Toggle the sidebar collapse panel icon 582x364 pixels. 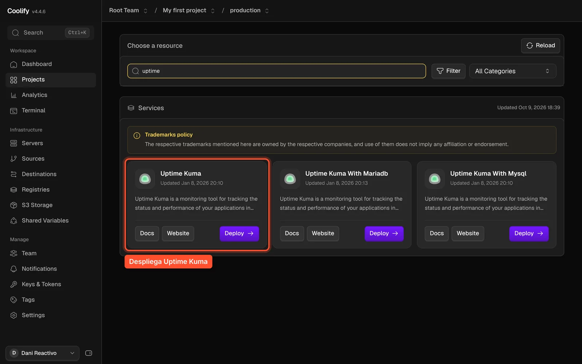point(88,353)
